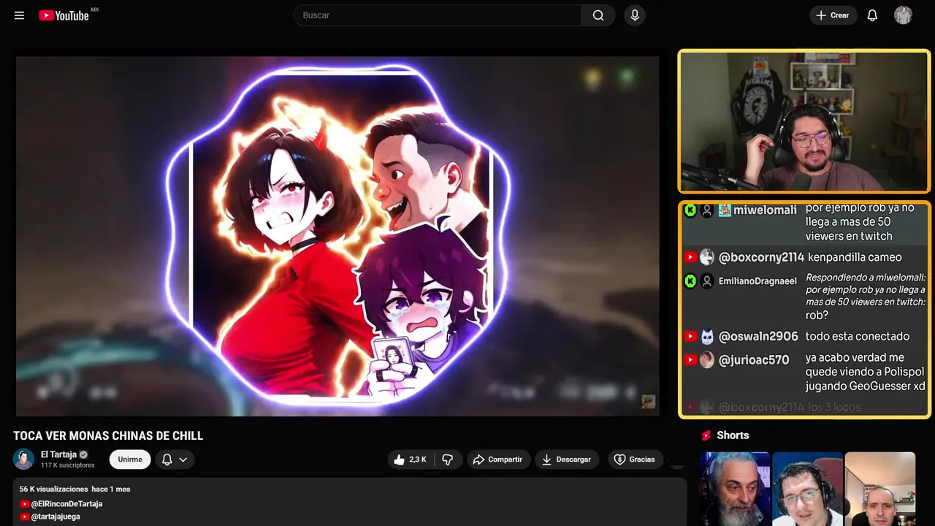This screenshot has height=526, width=935.
Task: Click the small channel watermark in player
Action: pos(648,402)
